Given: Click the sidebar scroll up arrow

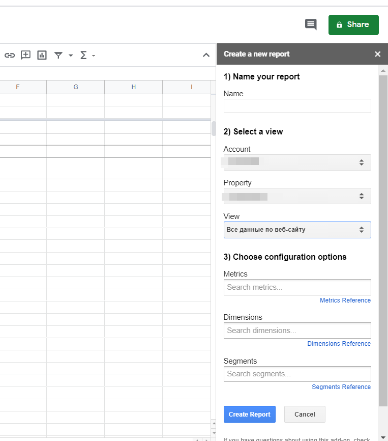Looking at the screenshot, I should click(x=383, y=71).
